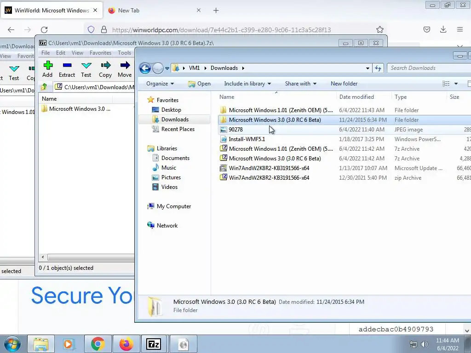Click New folder button

point(344,84)
